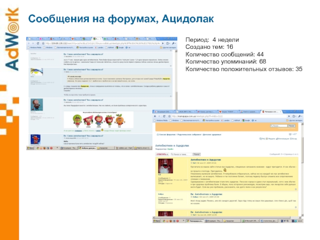Open the Детское здоровье breadcrumb link
320x240 pixels.
pyautogui.click(x=212, y=135)
